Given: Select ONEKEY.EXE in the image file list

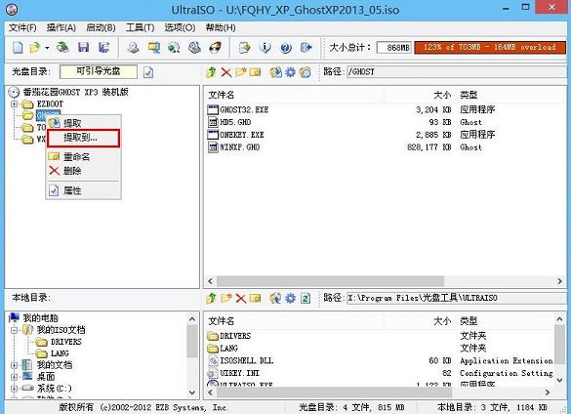Looking at the screenshot, I should pos(242,135).
